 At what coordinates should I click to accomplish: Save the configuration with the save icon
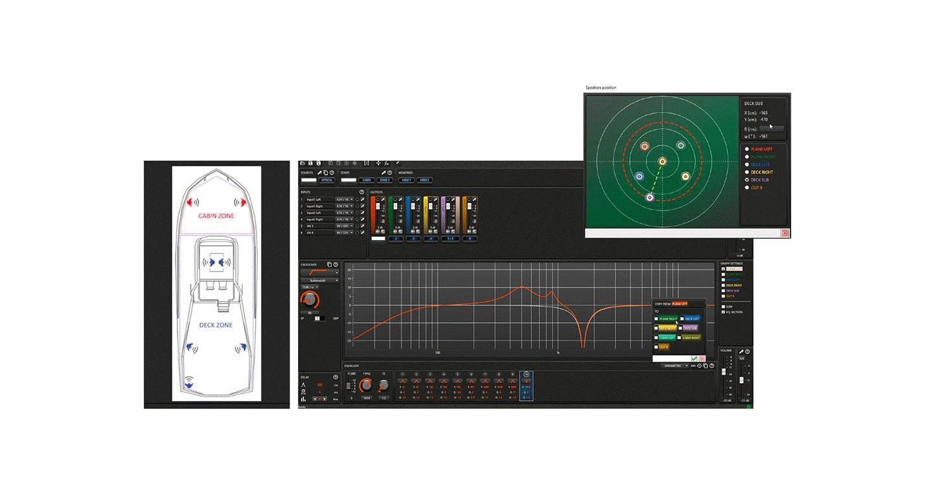[x=310, y=163]
